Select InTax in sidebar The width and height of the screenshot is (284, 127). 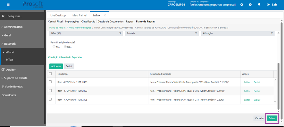click(x=9, y=59)
